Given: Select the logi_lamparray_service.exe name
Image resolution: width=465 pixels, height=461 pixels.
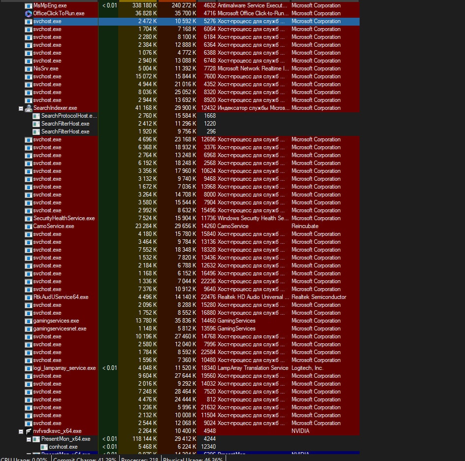Looking at the screenshot, I should point(65,368).
